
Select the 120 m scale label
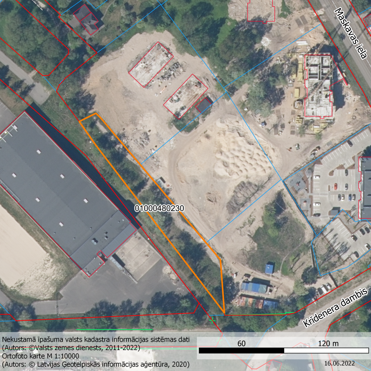329,343
